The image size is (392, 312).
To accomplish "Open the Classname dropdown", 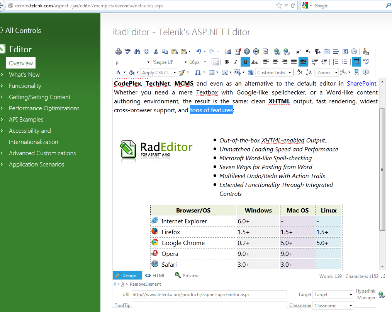I will tap(333, 306).
